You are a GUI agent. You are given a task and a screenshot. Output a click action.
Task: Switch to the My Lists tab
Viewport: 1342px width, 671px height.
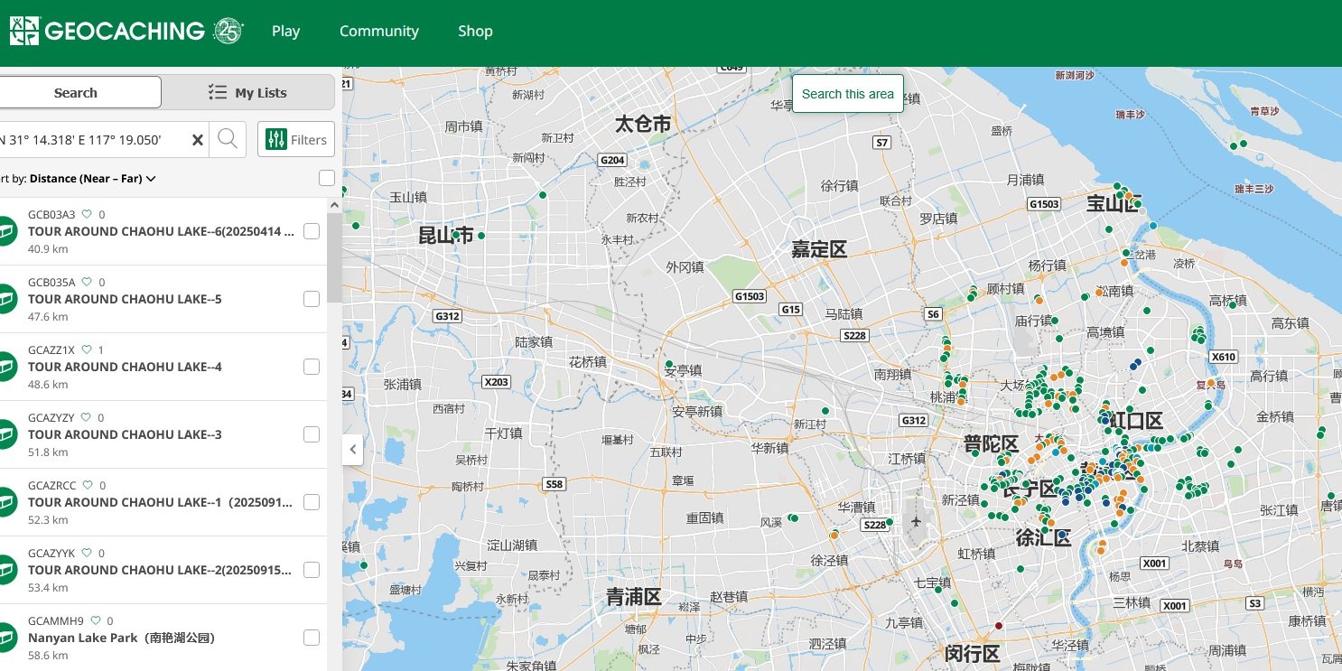249,91
